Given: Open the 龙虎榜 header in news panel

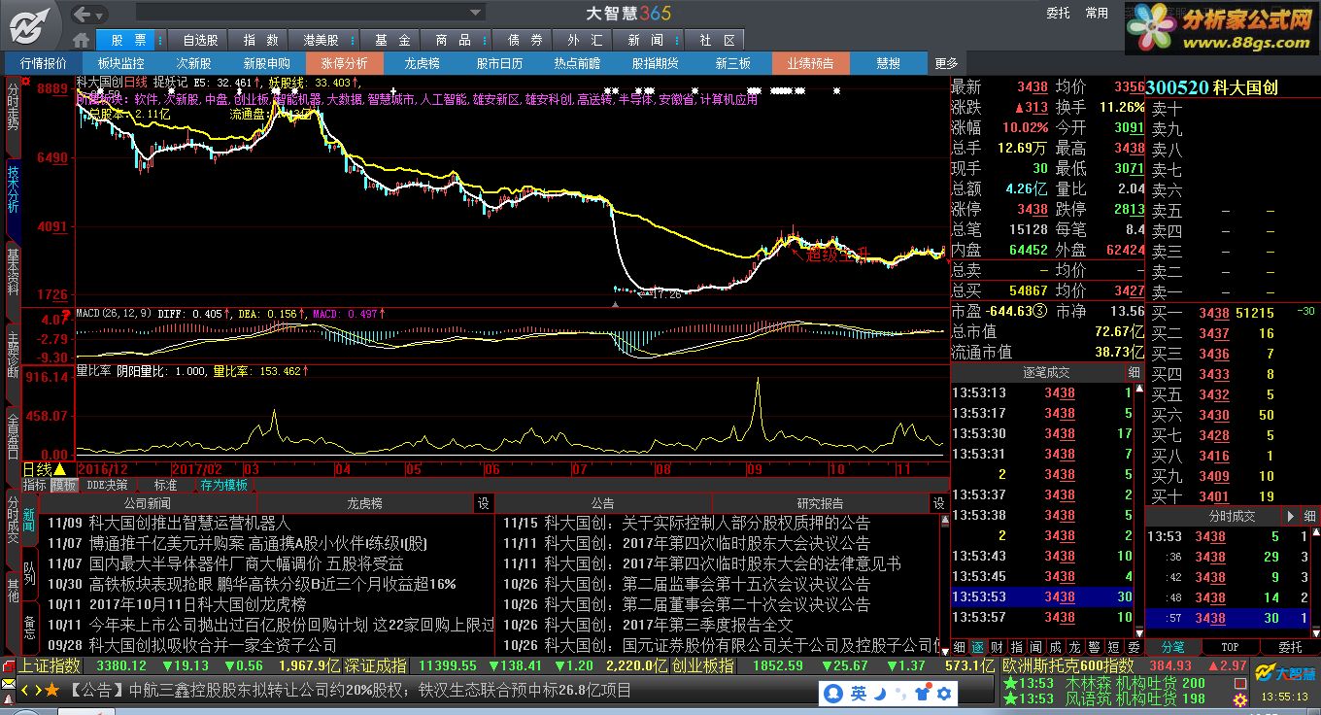Looking at the screenshot, I should click(364, 503).
